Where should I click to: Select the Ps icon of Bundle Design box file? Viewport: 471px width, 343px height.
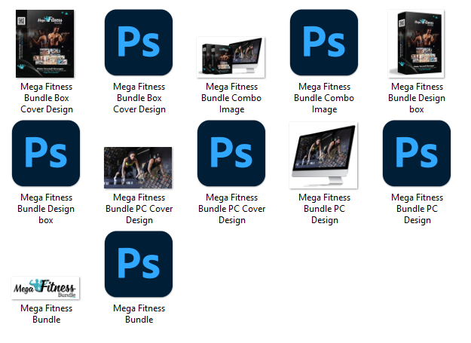pyautogui.click(x=46, y=153)
